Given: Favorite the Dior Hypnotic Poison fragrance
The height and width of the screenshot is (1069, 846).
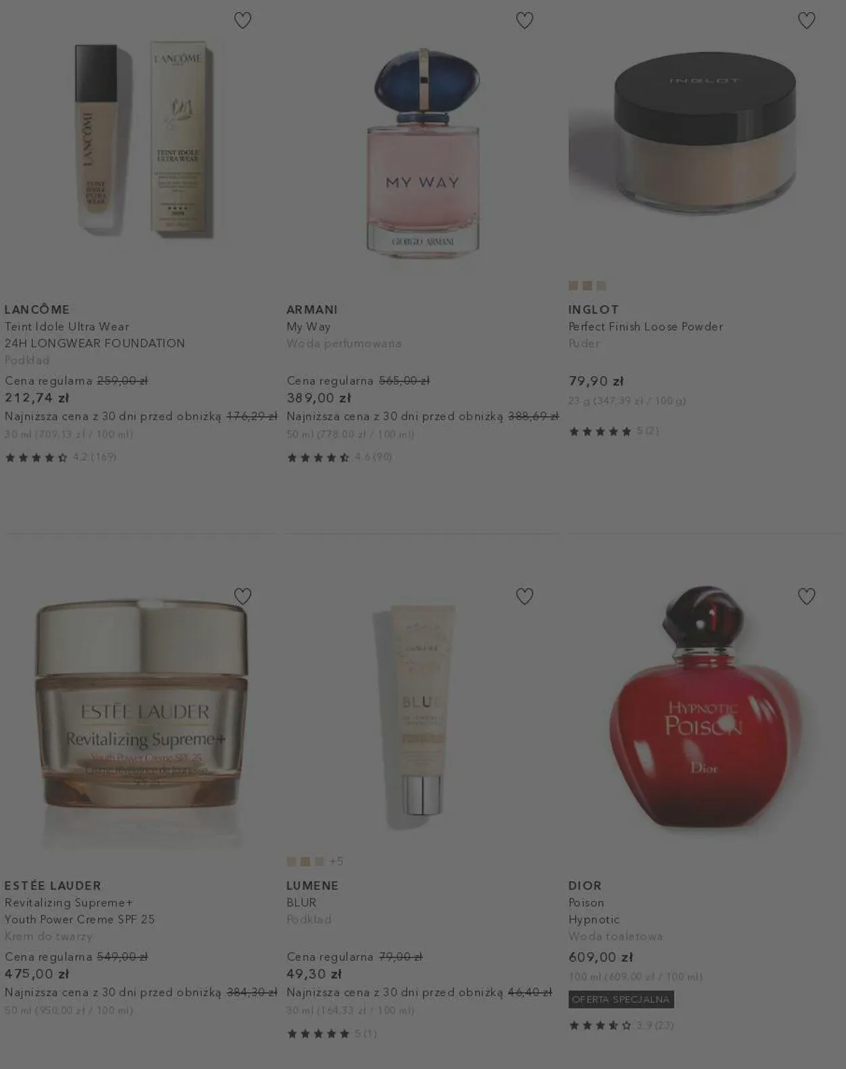Looking at the screenshot, I should pos(806,596).
